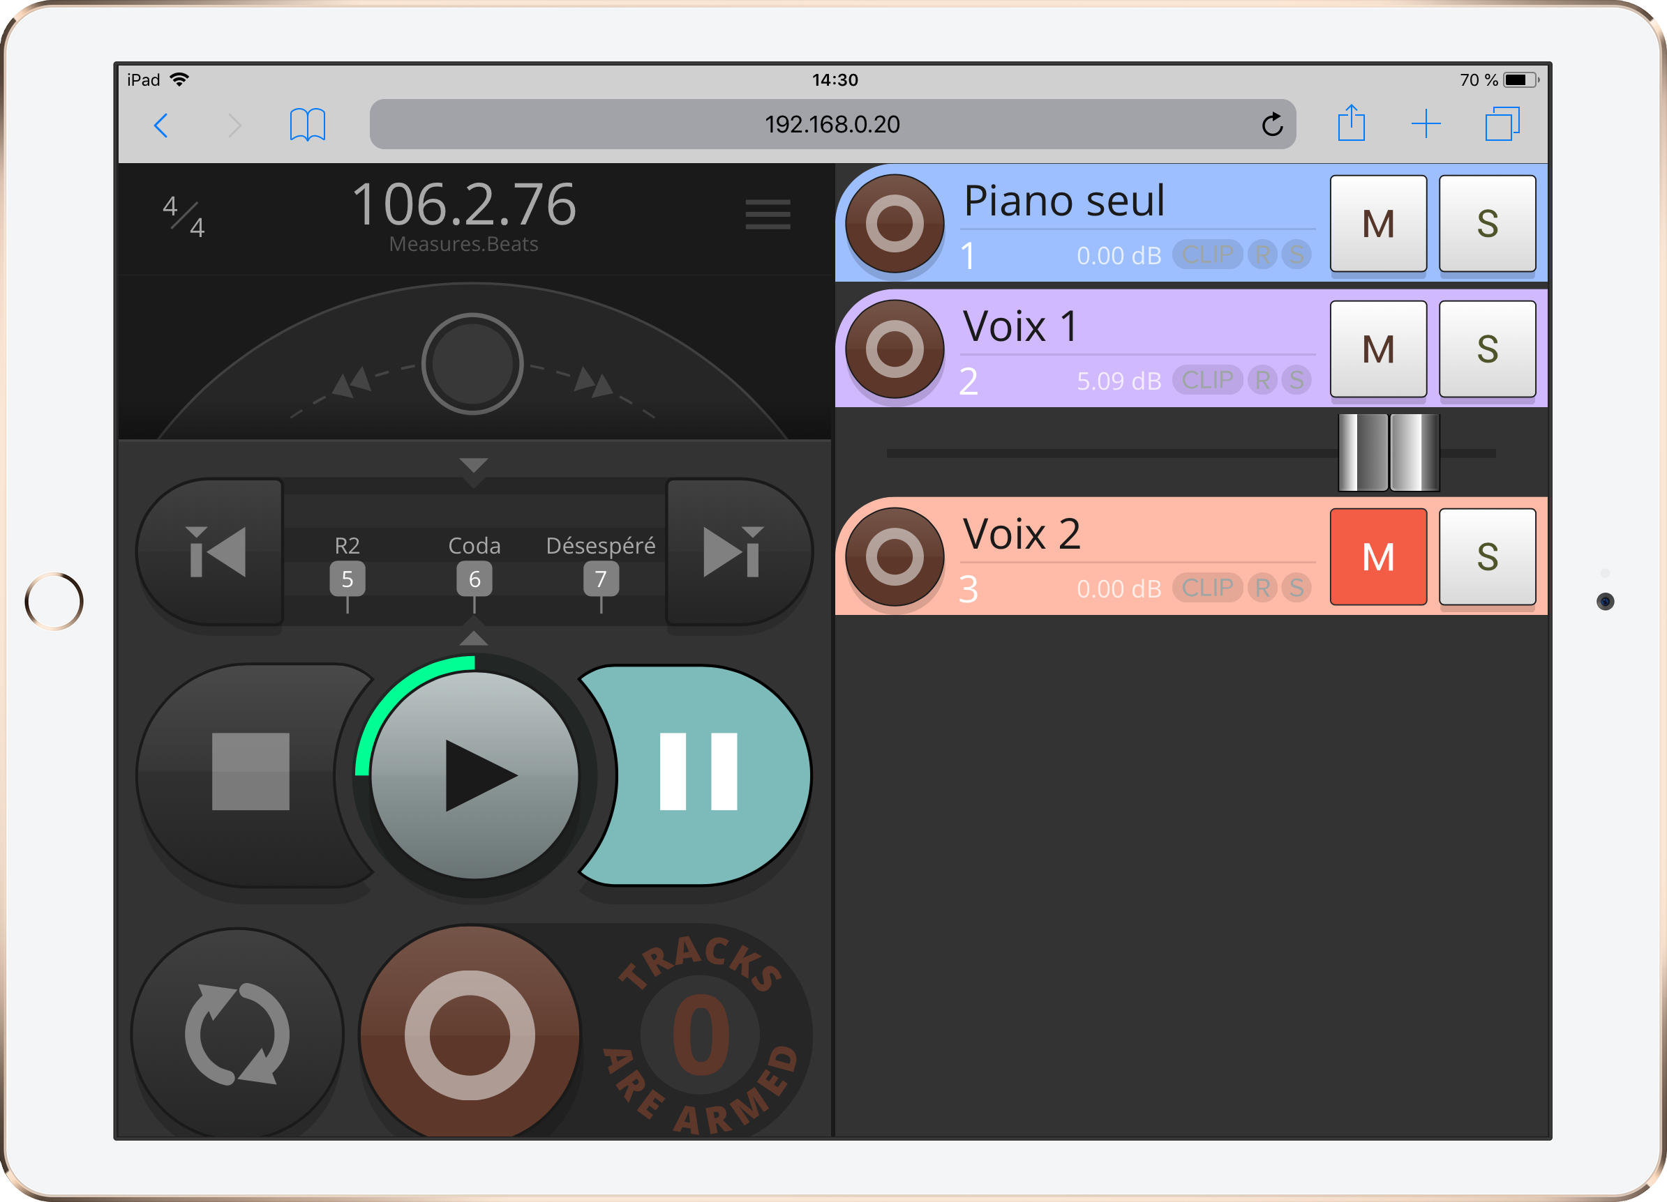Viewport: 1667px width, 1202px height.
Task: Click up arrow below marker strip
Action: [x=473, y=637]
